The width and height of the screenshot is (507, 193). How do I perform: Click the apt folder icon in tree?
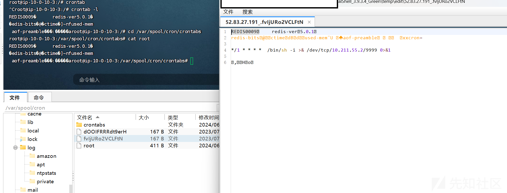click(x=32, y=164)
